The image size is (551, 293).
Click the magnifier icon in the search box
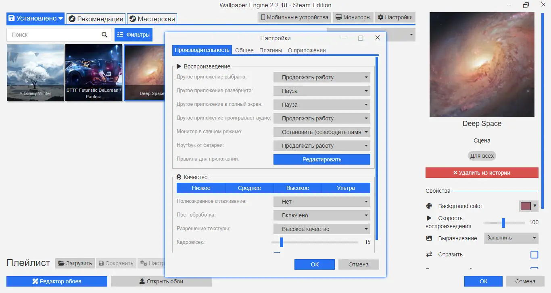coord(104,35)
